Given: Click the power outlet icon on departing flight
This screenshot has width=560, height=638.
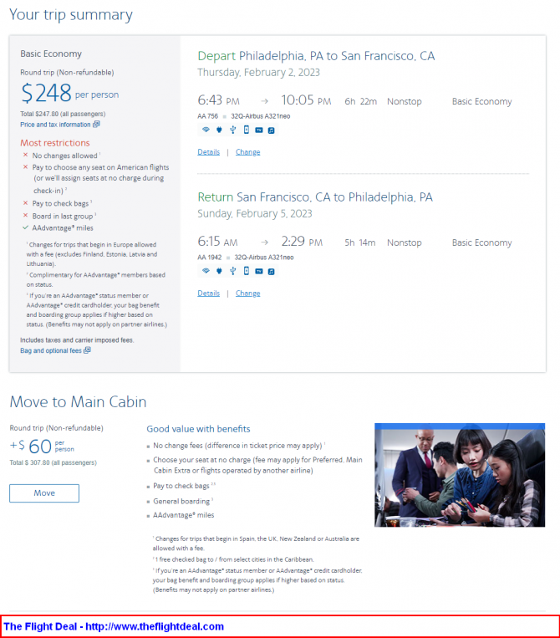Looking at the screenshot, I should coord(219,130).
